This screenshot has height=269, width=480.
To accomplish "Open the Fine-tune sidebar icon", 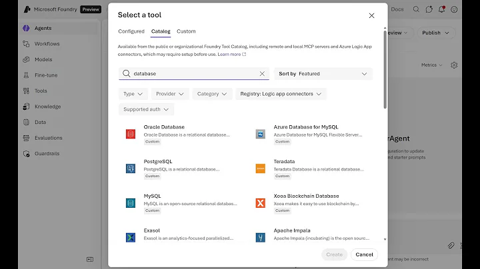I will click(x=26, y=75).
